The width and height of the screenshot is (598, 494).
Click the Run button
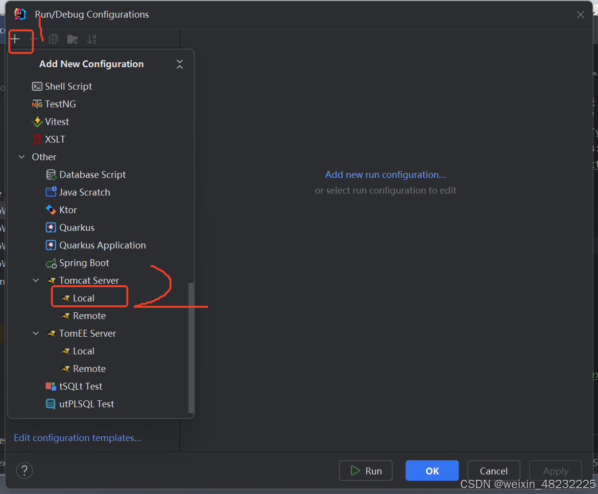click(365, 470)
